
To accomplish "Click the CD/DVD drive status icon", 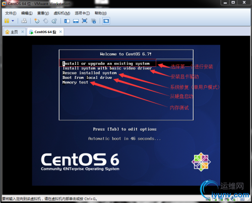I will (215, 199).
